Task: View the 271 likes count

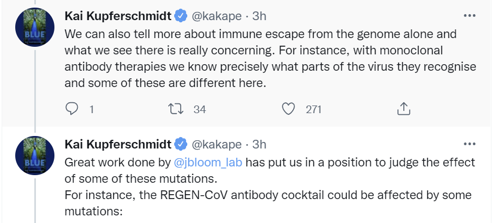Action: point(313,109)
